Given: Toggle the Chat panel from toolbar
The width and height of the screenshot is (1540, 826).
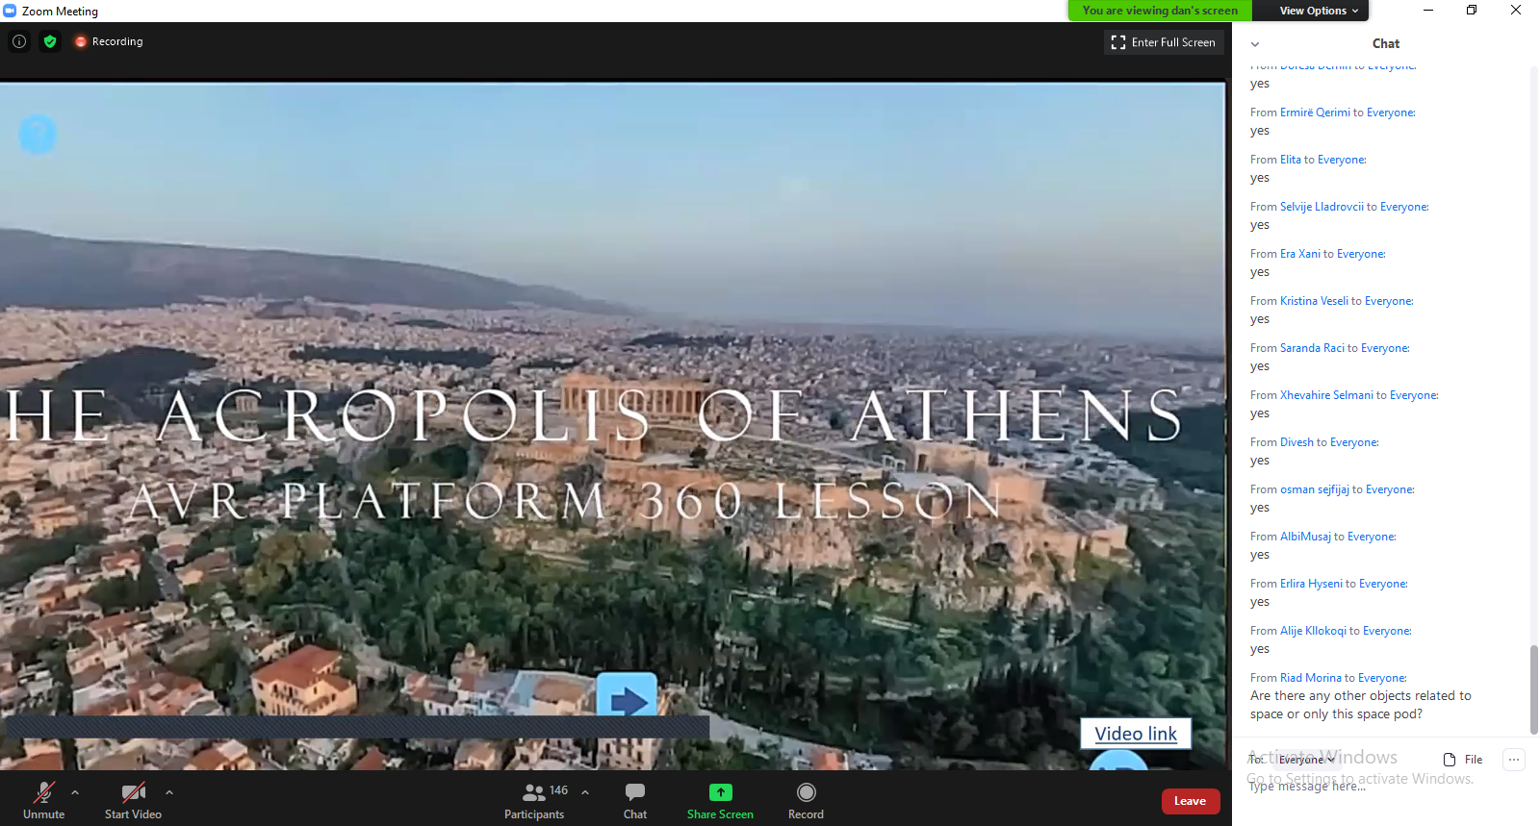Looking at the screenshot, I should click(x=634, y=800).
